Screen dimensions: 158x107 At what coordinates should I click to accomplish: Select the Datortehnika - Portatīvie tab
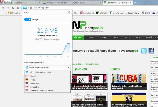[117, 3]
